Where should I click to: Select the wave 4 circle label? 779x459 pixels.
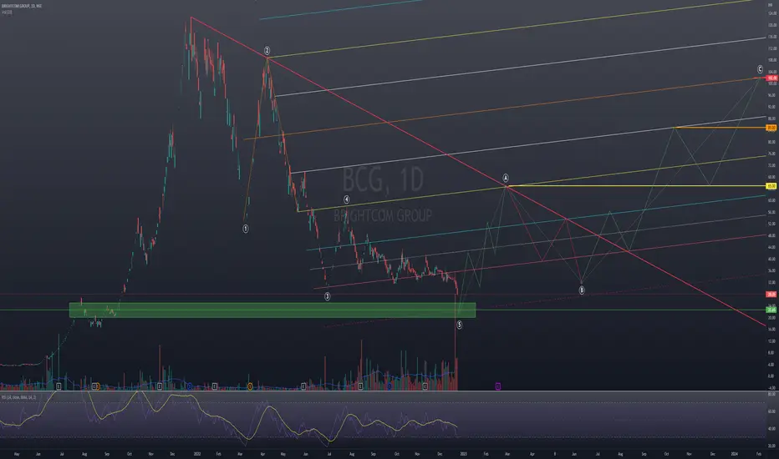click(347, 199)
